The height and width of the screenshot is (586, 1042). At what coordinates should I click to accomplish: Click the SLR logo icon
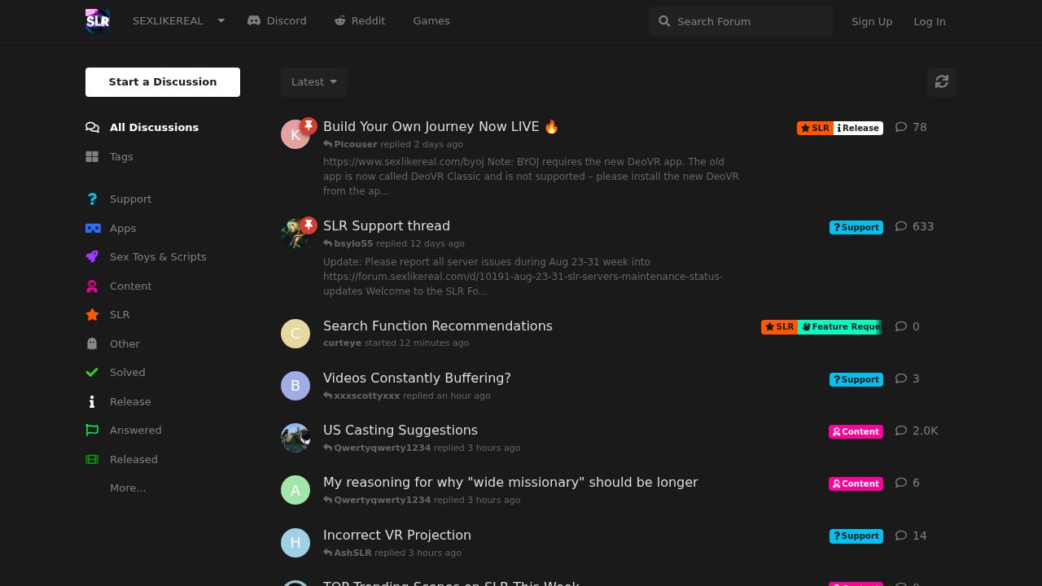click(x=98, y=21)
